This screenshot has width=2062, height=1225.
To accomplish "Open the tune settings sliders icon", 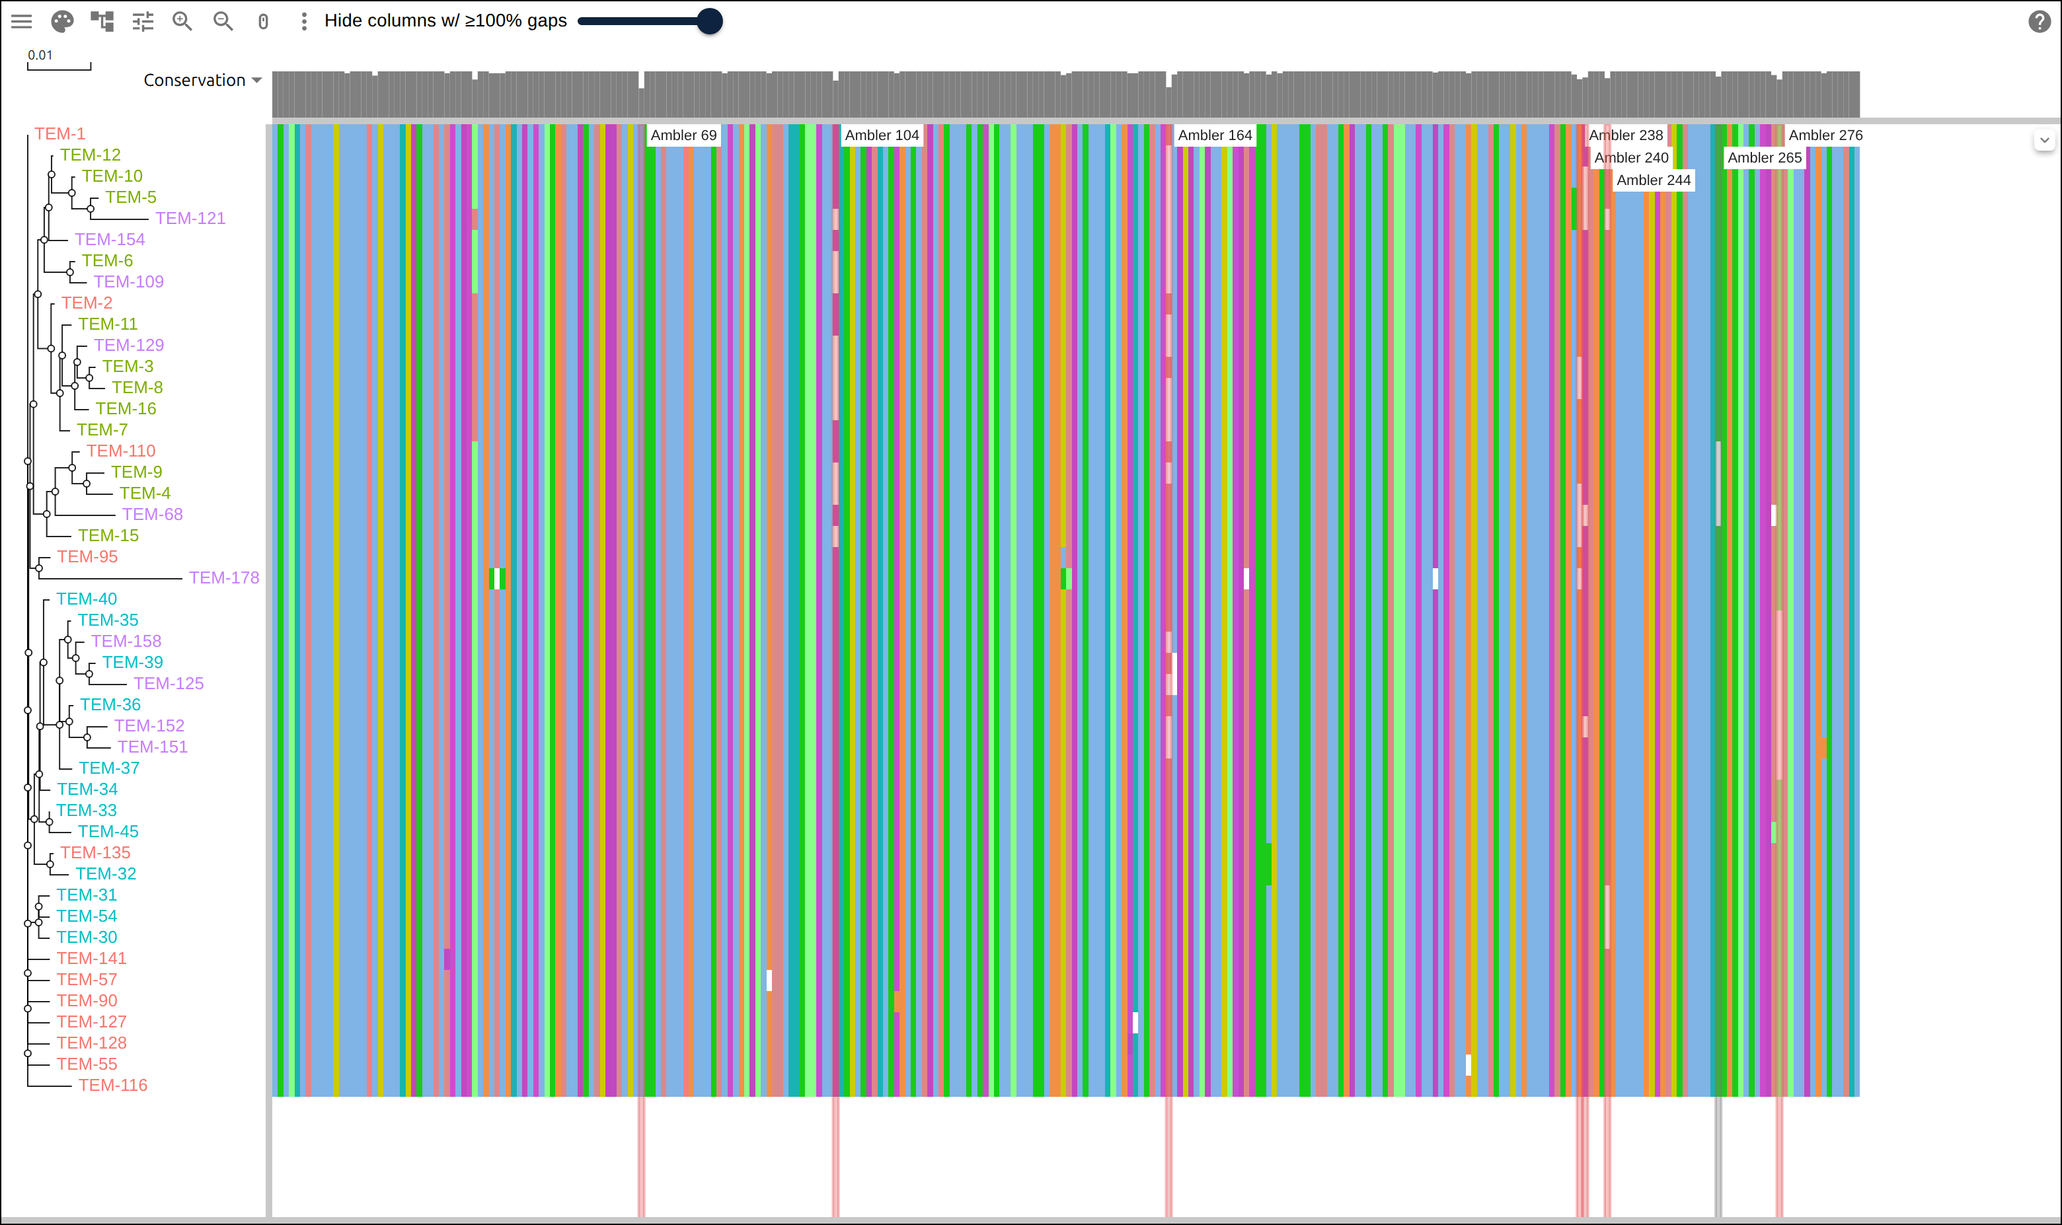I will pyautogui.click(x=143, y=21).
